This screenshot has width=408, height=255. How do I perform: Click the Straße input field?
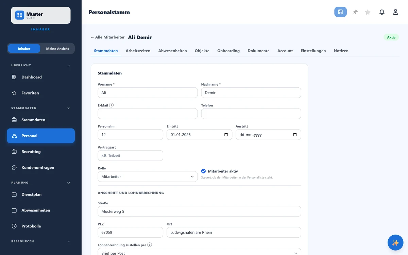click(199, 211)
